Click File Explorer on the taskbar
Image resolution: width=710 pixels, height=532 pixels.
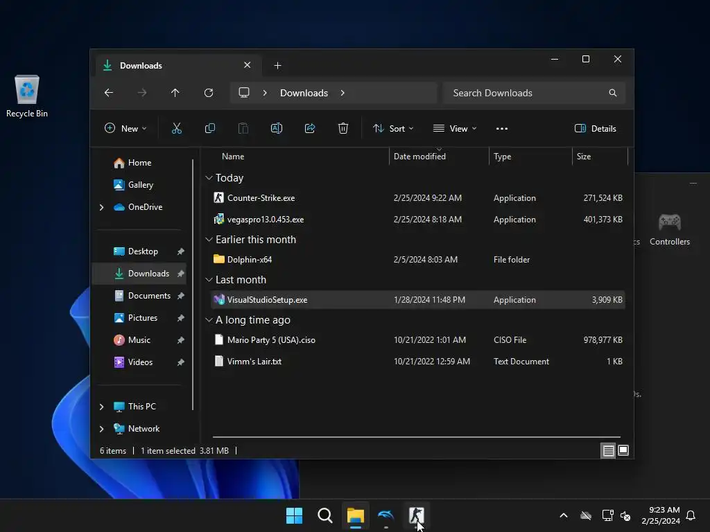tap(356, 515)
